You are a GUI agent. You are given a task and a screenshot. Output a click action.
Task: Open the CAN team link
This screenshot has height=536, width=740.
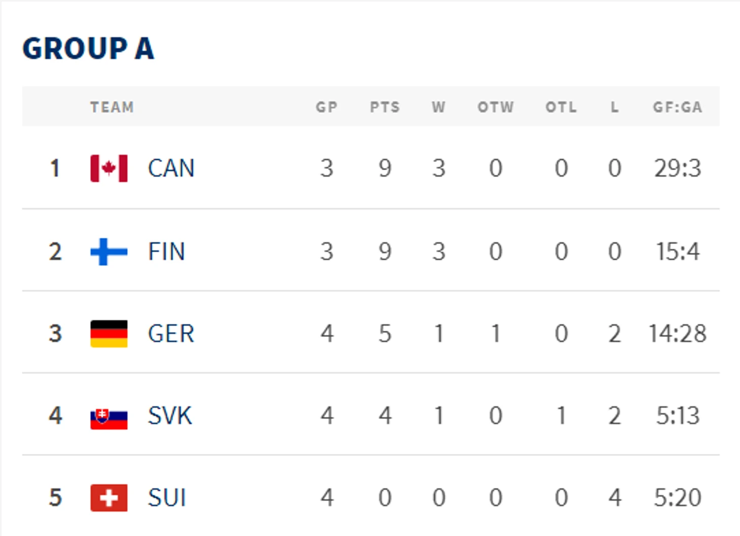coord(171,168)
